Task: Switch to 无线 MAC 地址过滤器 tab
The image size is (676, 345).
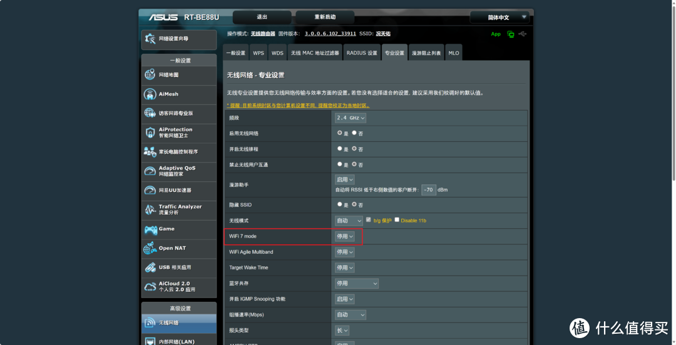Action: (x=315, y=53)
